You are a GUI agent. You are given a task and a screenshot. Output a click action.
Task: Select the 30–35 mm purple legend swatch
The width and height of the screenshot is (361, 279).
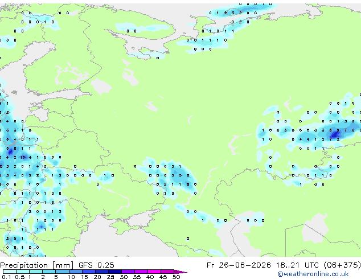pos(128,272)
